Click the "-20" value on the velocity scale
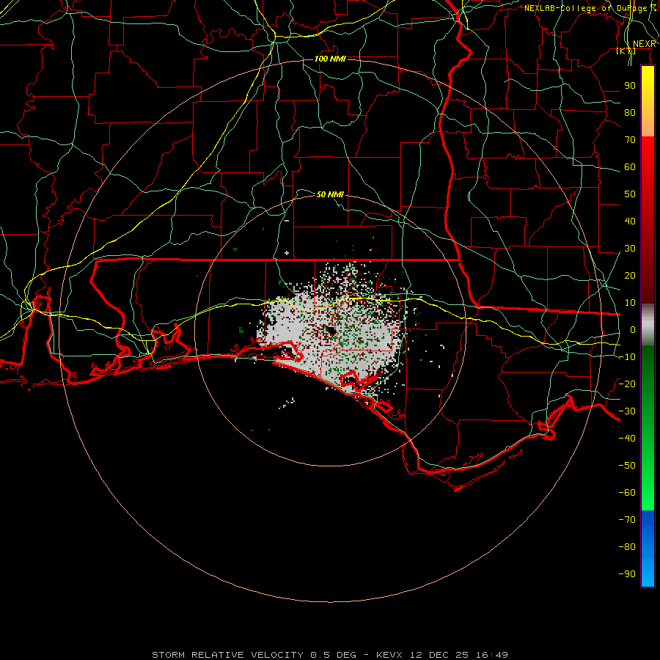The image size is (660, 660). (627, 384)
